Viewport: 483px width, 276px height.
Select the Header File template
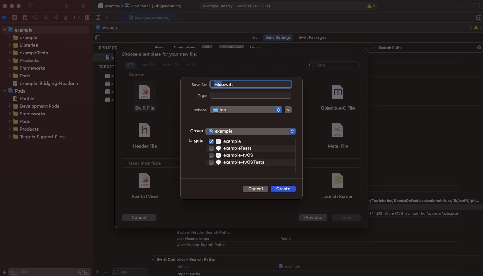[145, 136]
